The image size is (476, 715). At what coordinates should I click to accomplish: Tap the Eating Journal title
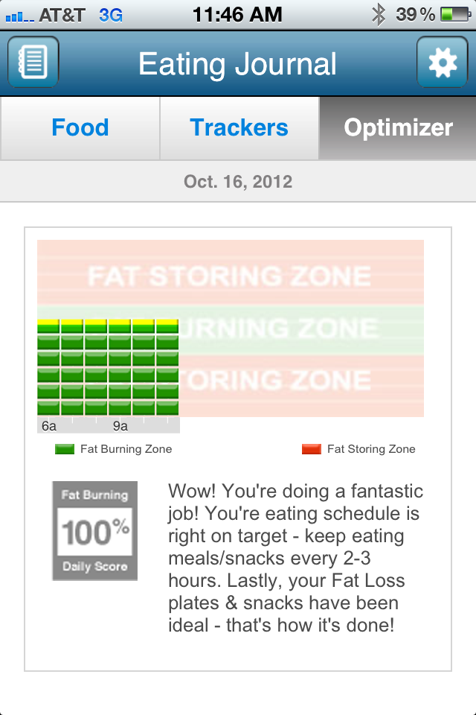pyautogui.click(x=238, y=64)
